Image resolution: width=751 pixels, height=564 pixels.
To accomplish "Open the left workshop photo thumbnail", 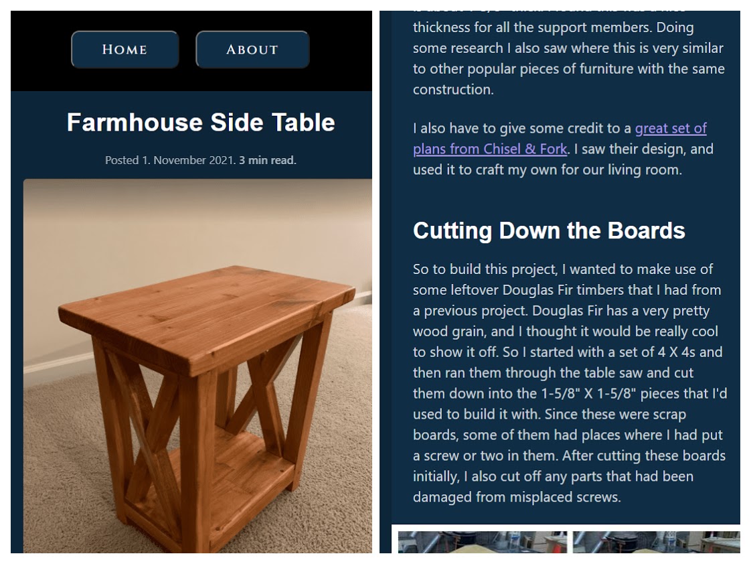I will coord(482,543).
